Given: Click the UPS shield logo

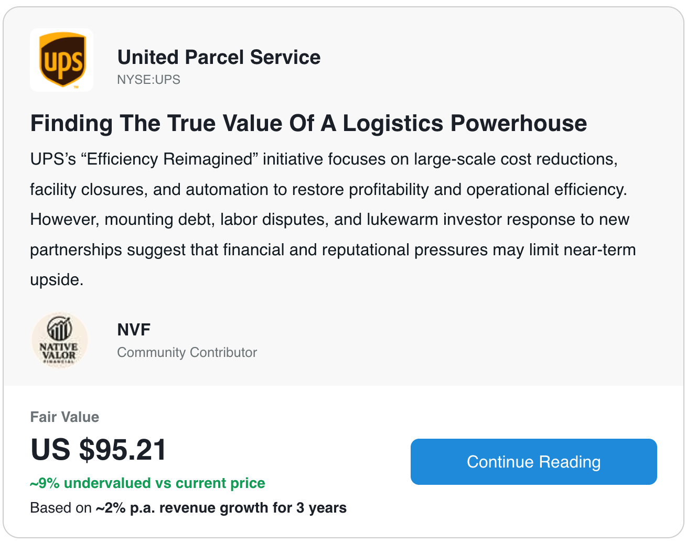Looking at the screenshot, I should point(62,60).
